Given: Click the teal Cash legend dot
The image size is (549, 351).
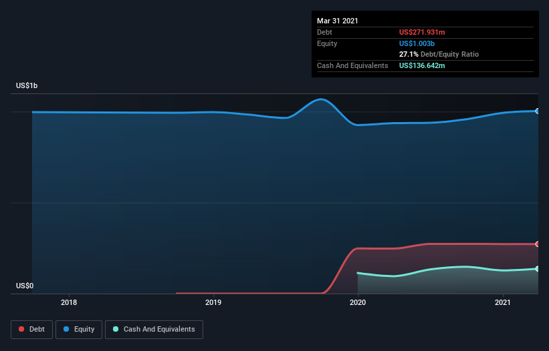Looking at the screenshot, I should 116,329.
